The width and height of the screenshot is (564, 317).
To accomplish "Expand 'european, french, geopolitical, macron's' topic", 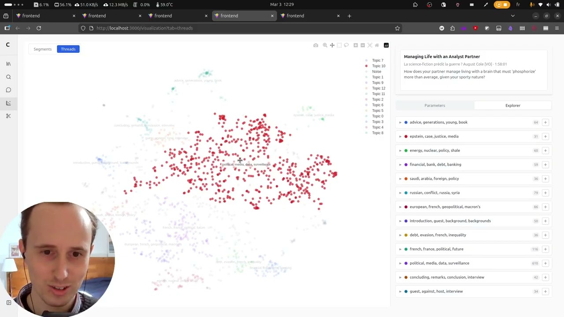I will [x=401, y=207].
